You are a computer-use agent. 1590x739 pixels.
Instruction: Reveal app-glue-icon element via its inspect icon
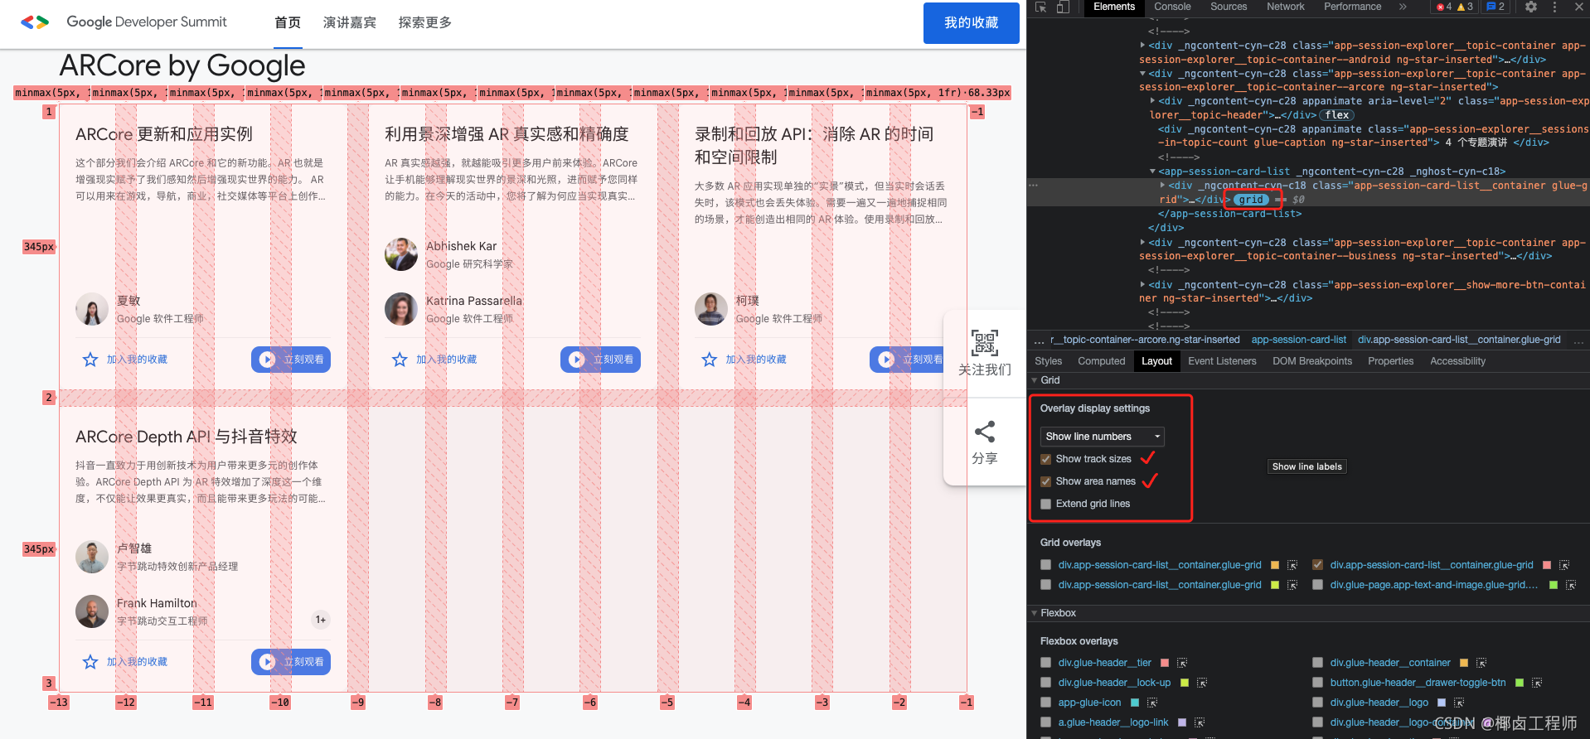pyautogui.click(x=1152, y=703)
